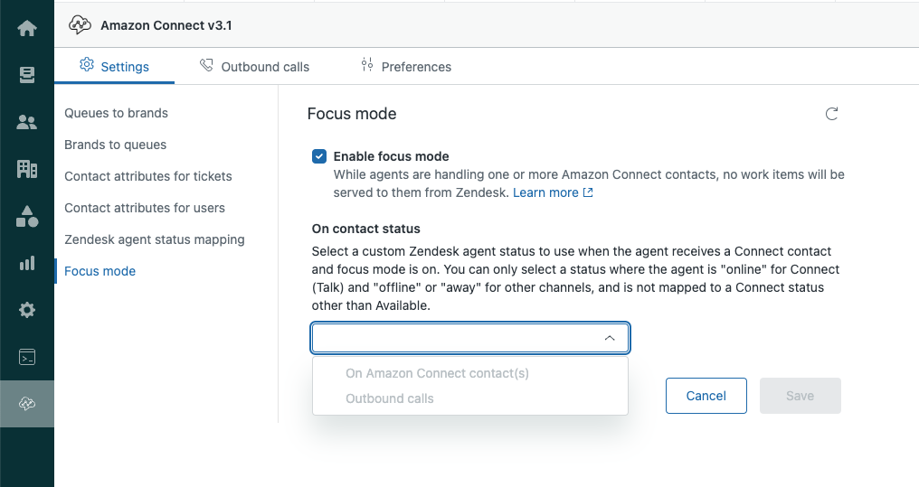Open the Organizations building icon
This screenshot has width=919, height=487.
coord(27,169)
